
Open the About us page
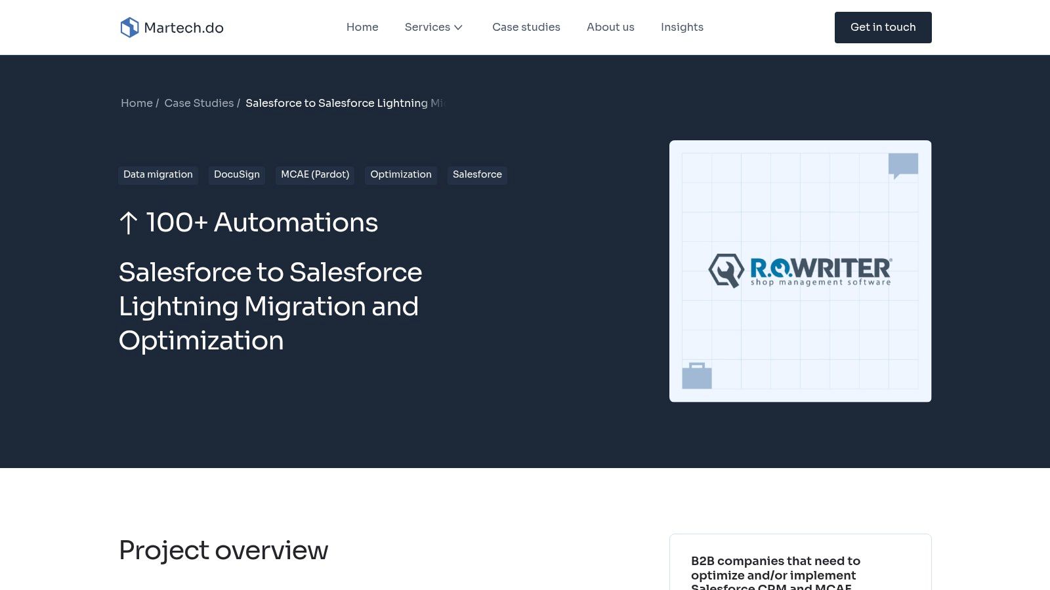[x=610, y=27]
